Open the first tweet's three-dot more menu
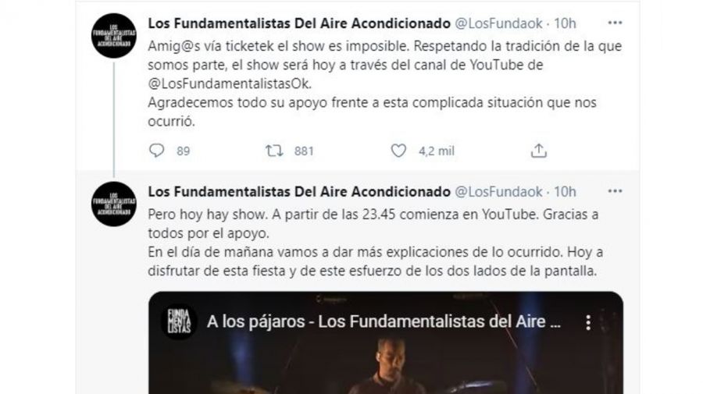The height and width of the screenshot is (394, 703). (615, 23)
